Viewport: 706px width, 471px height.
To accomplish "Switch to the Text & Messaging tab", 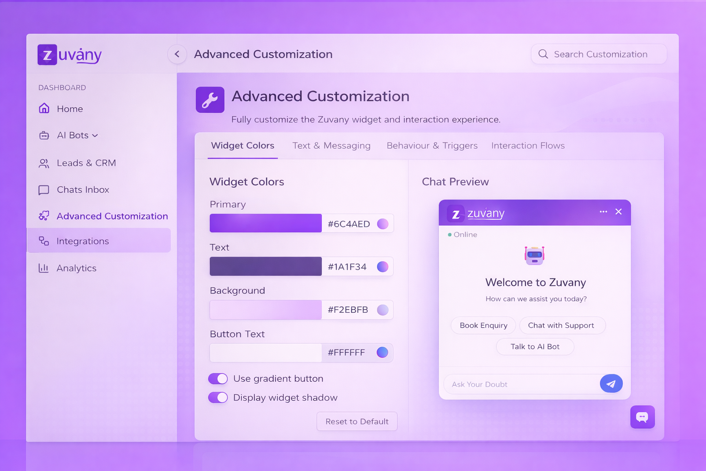I will point(331,145).
